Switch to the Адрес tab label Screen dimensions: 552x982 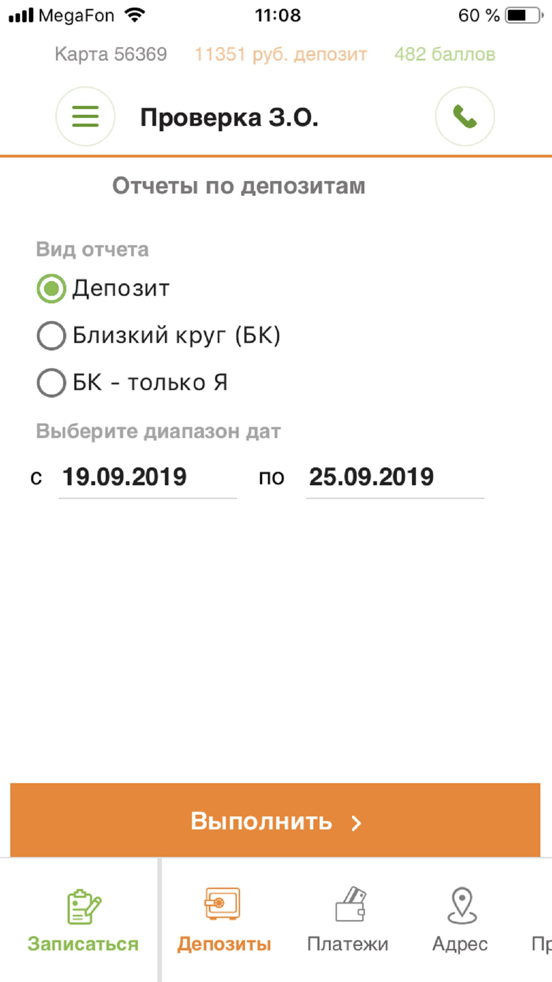pos(460,944)
